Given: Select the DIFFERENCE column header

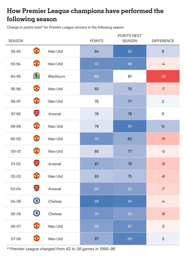Looking at the screenshot, I should [x=163, y=41].
